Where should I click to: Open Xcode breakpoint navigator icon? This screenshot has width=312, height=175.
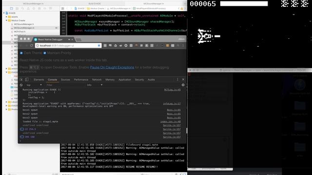point(45,9)
